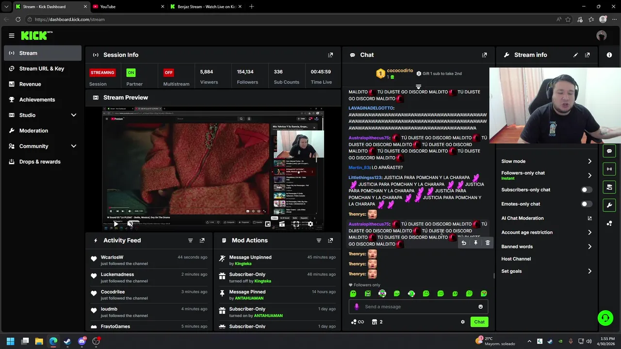This screenshot has width=621, height=349.
Task: Open AI Chat Moderation external link
Action: (589, 218)
